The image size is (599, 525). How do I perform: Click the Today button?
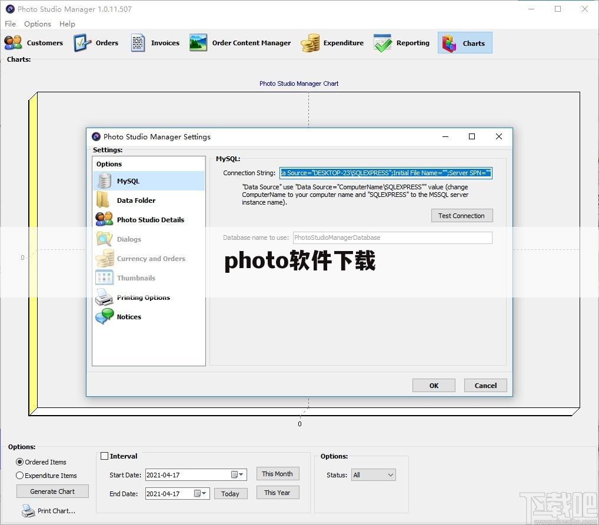(x=230, y=494)
